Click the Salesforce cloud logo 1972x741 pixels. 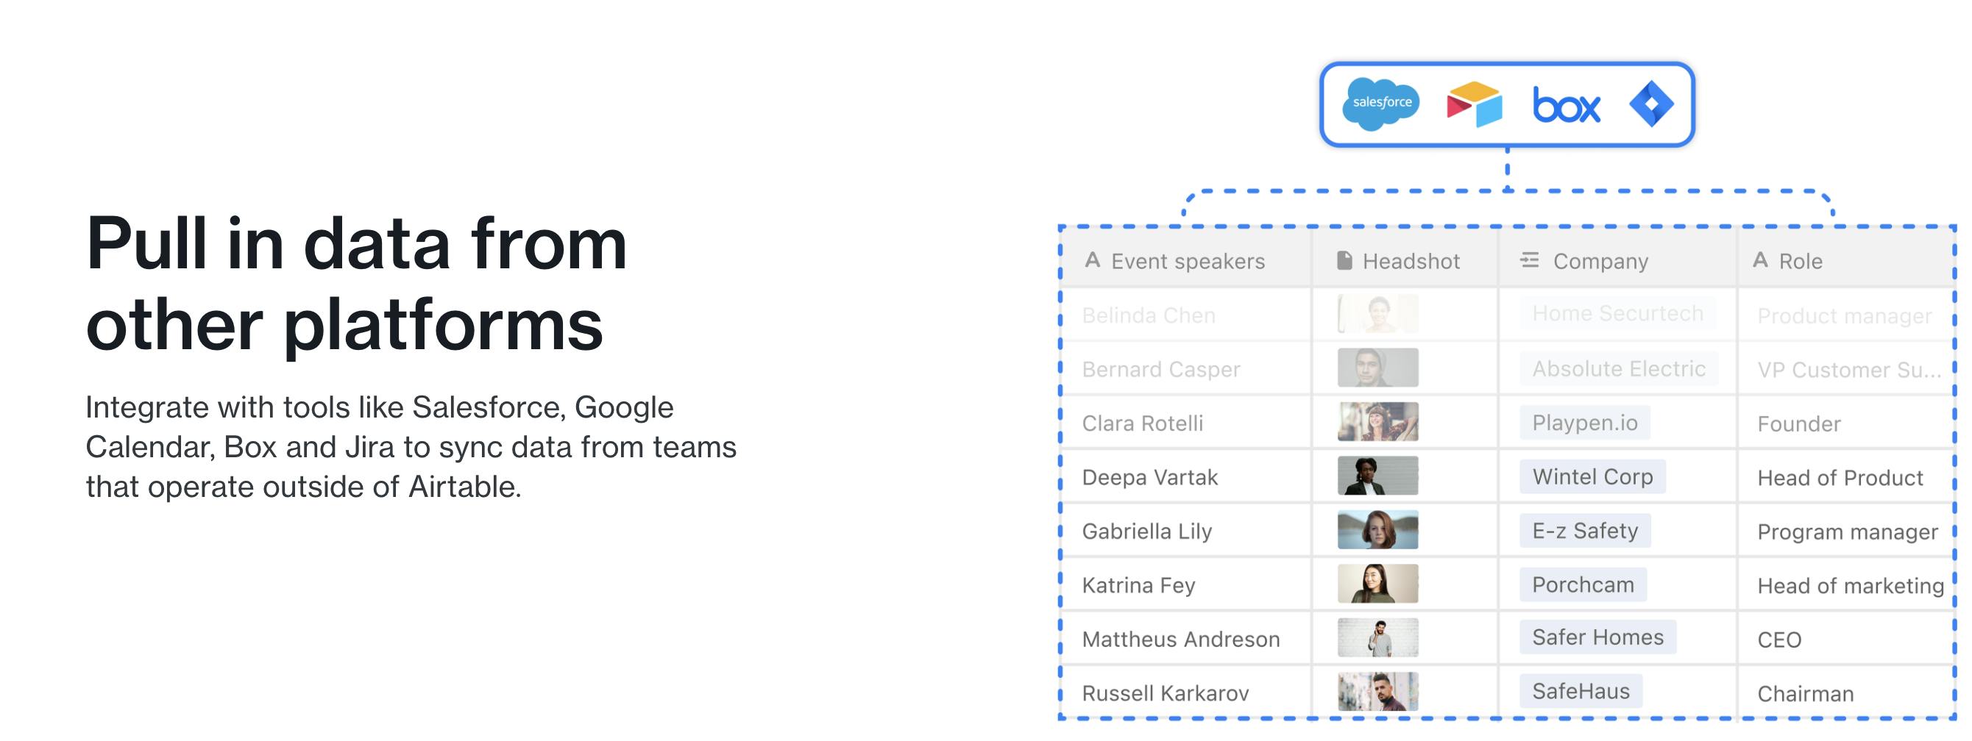[1381, 103]
